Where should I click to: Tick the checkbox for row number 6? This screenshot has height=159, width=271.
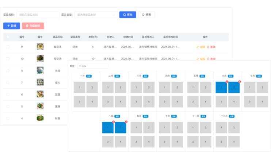tap(8, 94)
